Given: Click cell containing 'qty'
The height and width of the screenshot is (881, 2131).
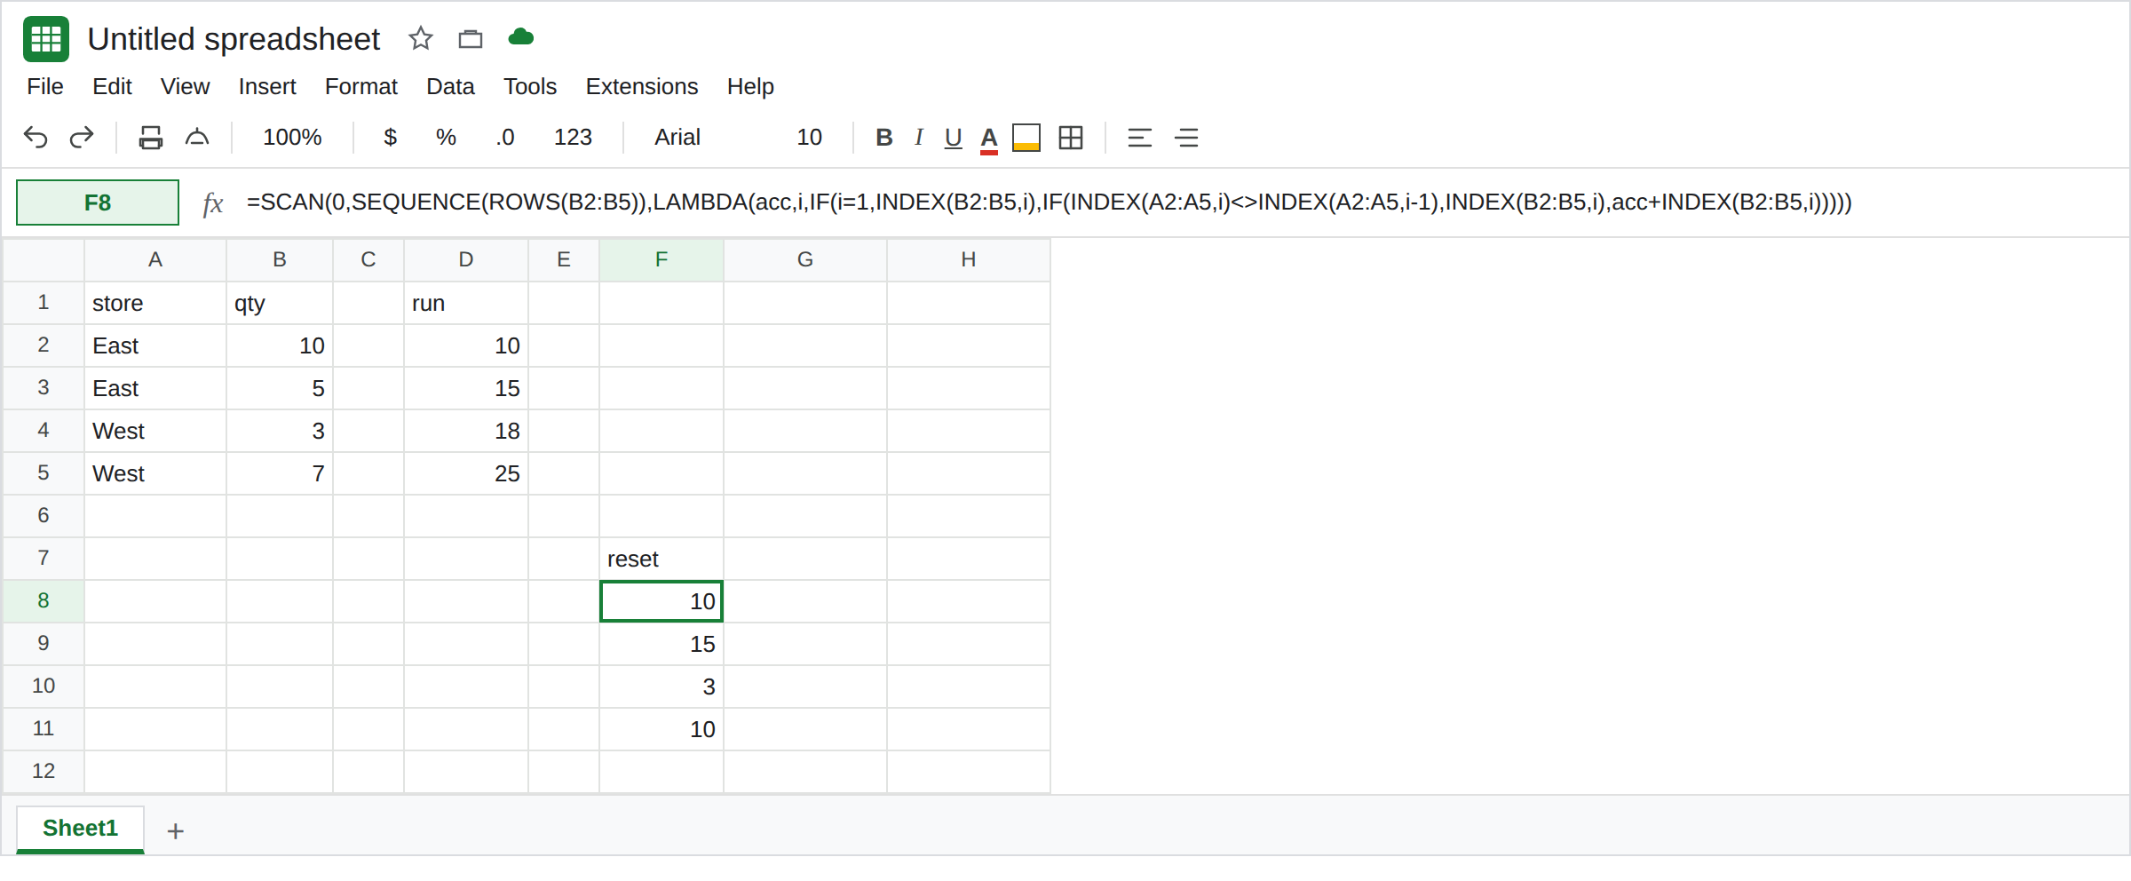Looking at the screenshot, I should 280,303.
